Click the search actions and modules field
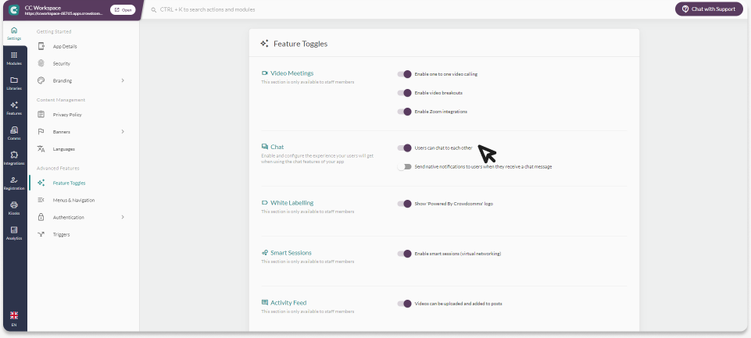The width and height of the screenshot is (751, 338). (313, 9)
